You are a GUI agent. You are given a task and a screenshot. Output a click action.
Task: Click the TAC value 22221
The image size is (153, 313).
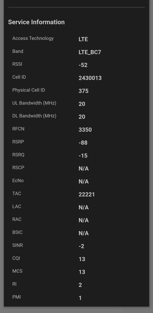tap(87, 194)
